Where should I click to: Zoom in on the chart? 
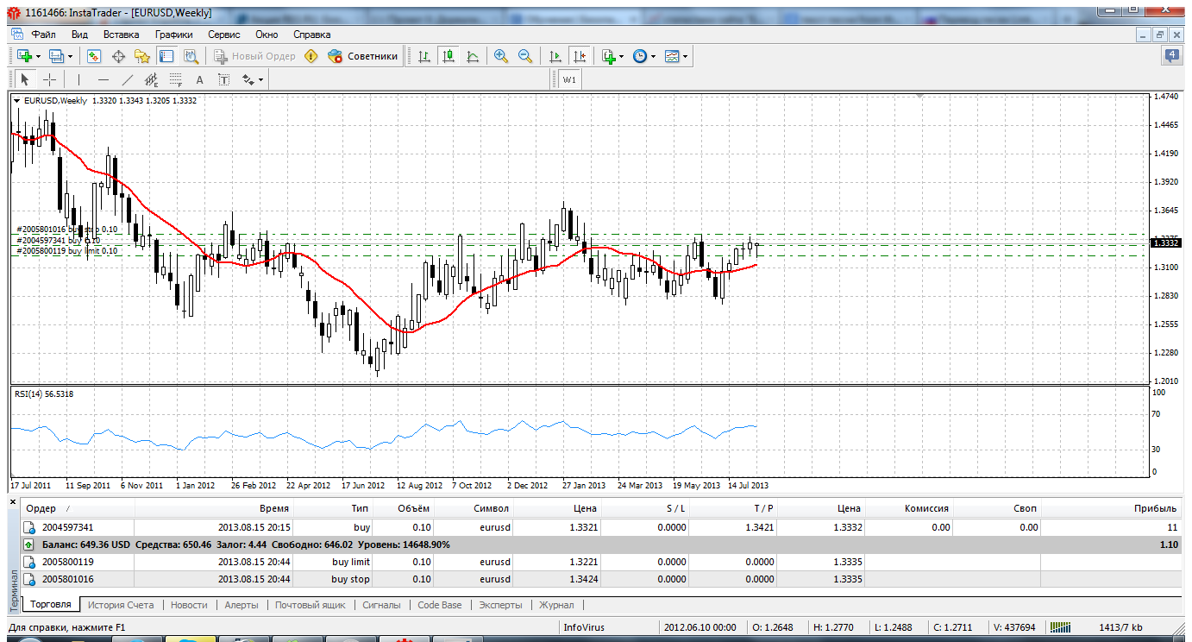(x=500, y=56)
